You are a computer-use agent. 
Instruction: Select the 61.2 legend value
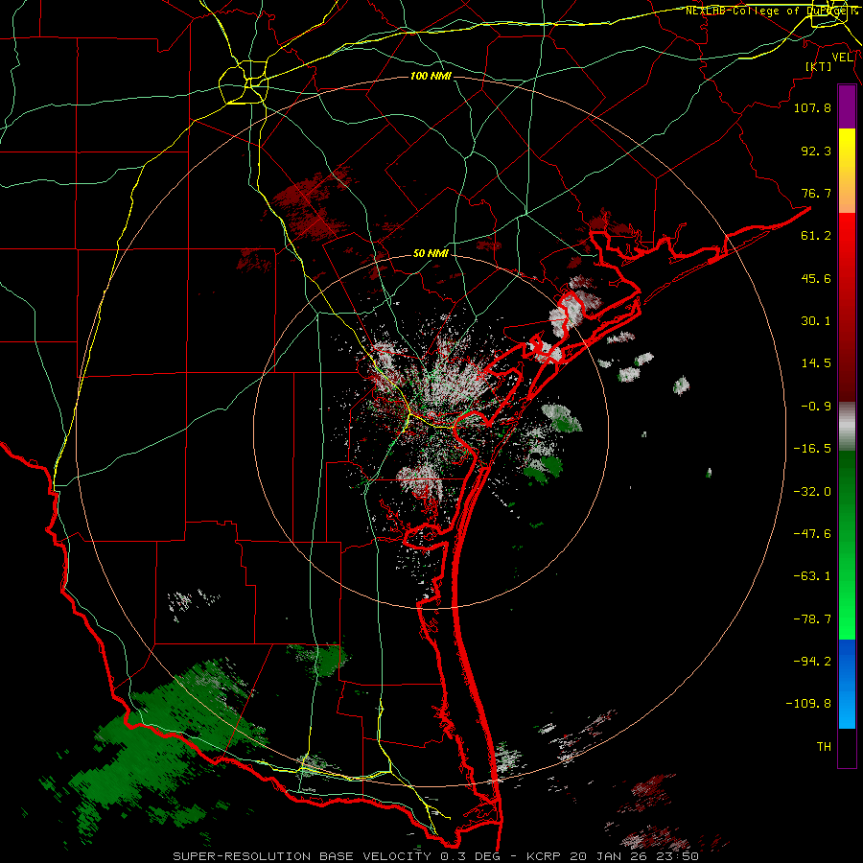(x=816, y=236)
